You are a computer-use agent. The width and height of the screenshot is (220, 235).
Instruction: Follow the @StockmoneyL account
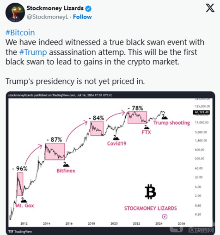click(82, 17)
